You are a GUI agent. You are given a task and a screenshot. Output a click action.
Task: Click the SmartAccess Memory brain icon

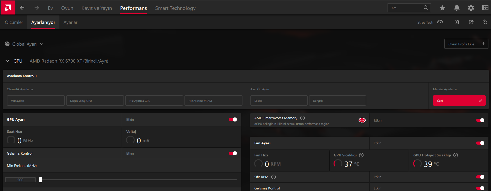click(362, 120)
